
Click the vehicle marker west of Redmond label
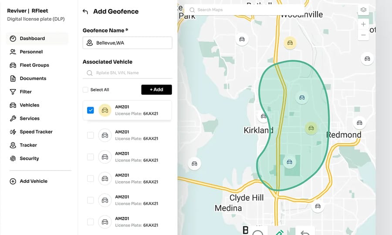(311, 128)
